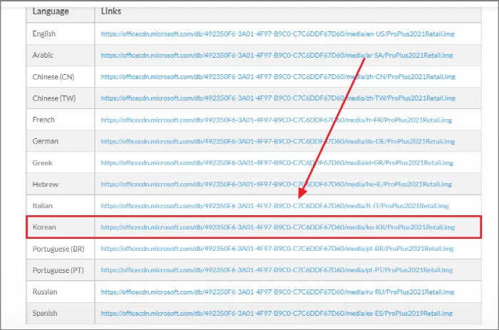Open the Chinese (TW) zh-TW download link
This screenshot has width=499, height=330.
click(x=278, y=98)
